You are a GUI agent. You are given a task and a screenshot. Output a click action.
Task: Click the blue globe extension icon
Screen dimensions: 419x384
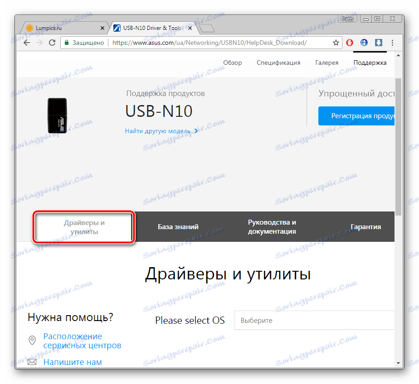coord(364,43)
